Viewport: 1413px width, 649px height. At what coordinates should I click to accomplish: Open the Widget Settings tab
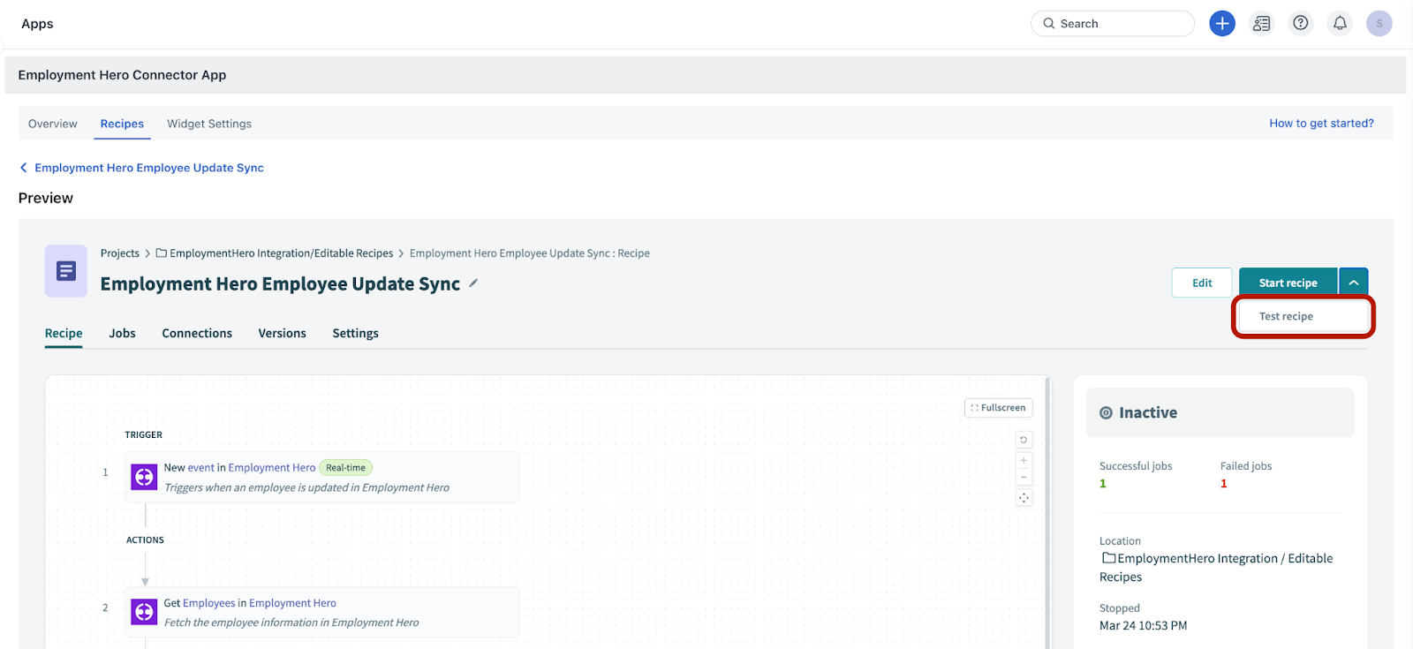pyautogui.click(x=209, y=124)
